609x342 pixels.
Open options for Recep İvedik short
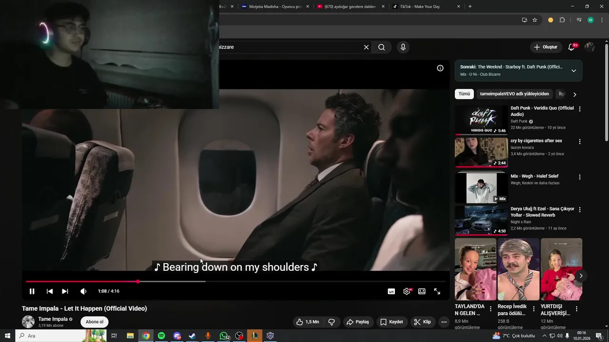point(533,309)
